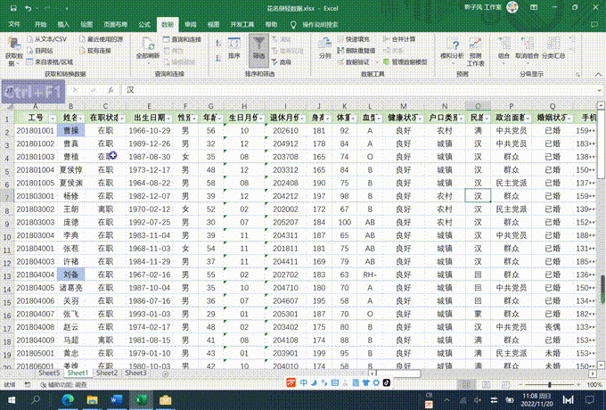Click zoom in plus button
Image resolution: width=606 pixels, height=410 pixels.
(x=578, y=384)
